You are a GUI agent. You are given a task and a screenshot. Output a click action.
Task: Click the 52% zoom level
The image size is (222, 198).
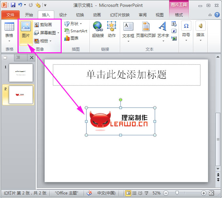[156, 193]
